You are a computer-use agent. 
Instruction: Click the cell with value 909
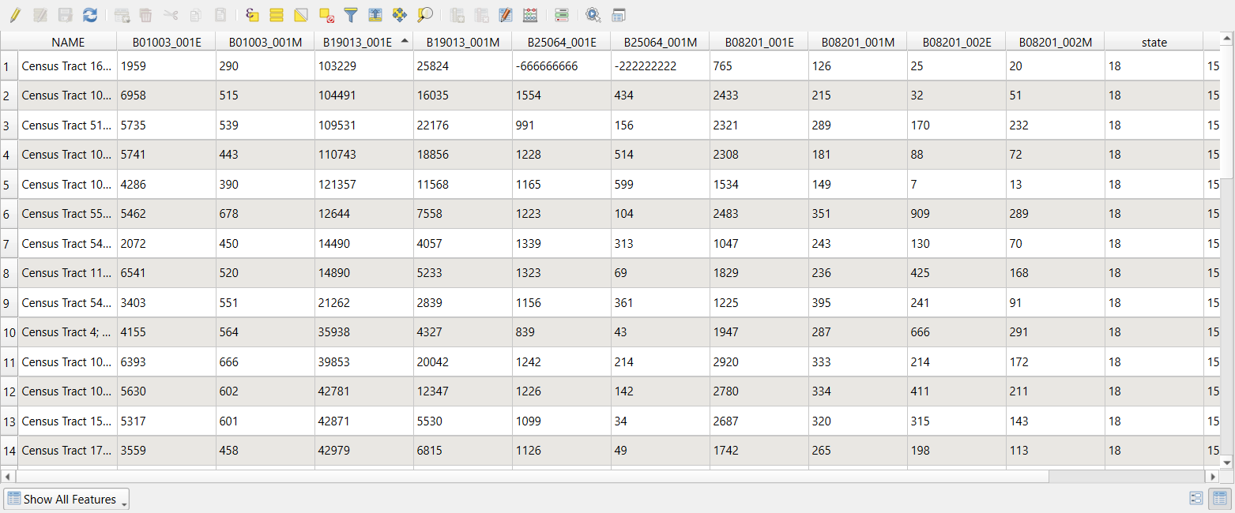956,214
